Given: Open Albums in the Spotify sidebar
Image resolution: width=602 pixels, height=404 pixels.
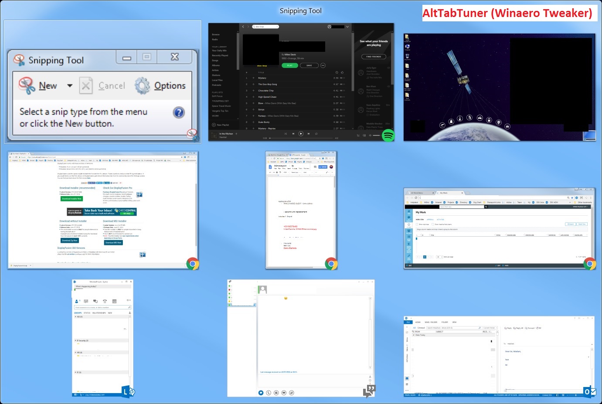Looking at the screenshot, I should coord(216,65).
